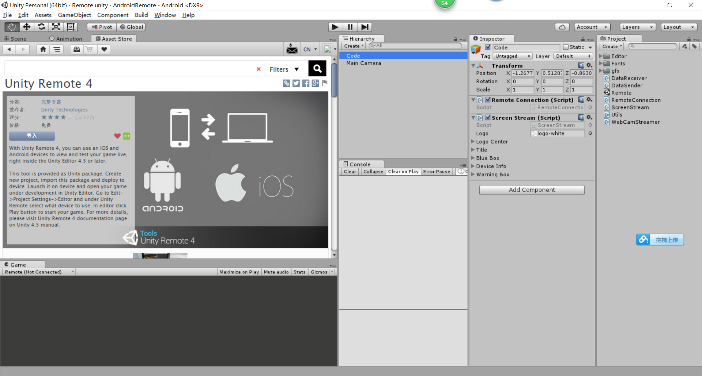Image resolution: width=702 pixels, height=376 pixels.
Task: Select the Hand tool
Action: pos(12,27)
